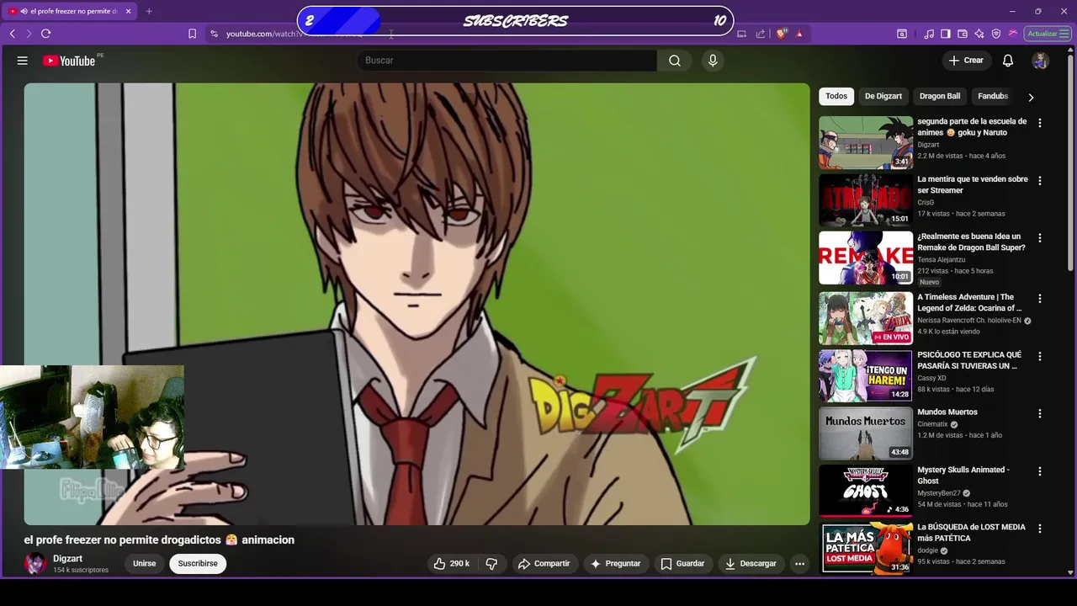Click the 'Suscribirse' button
Viewport: 1077px width, 606px height.
pos(198,564)
